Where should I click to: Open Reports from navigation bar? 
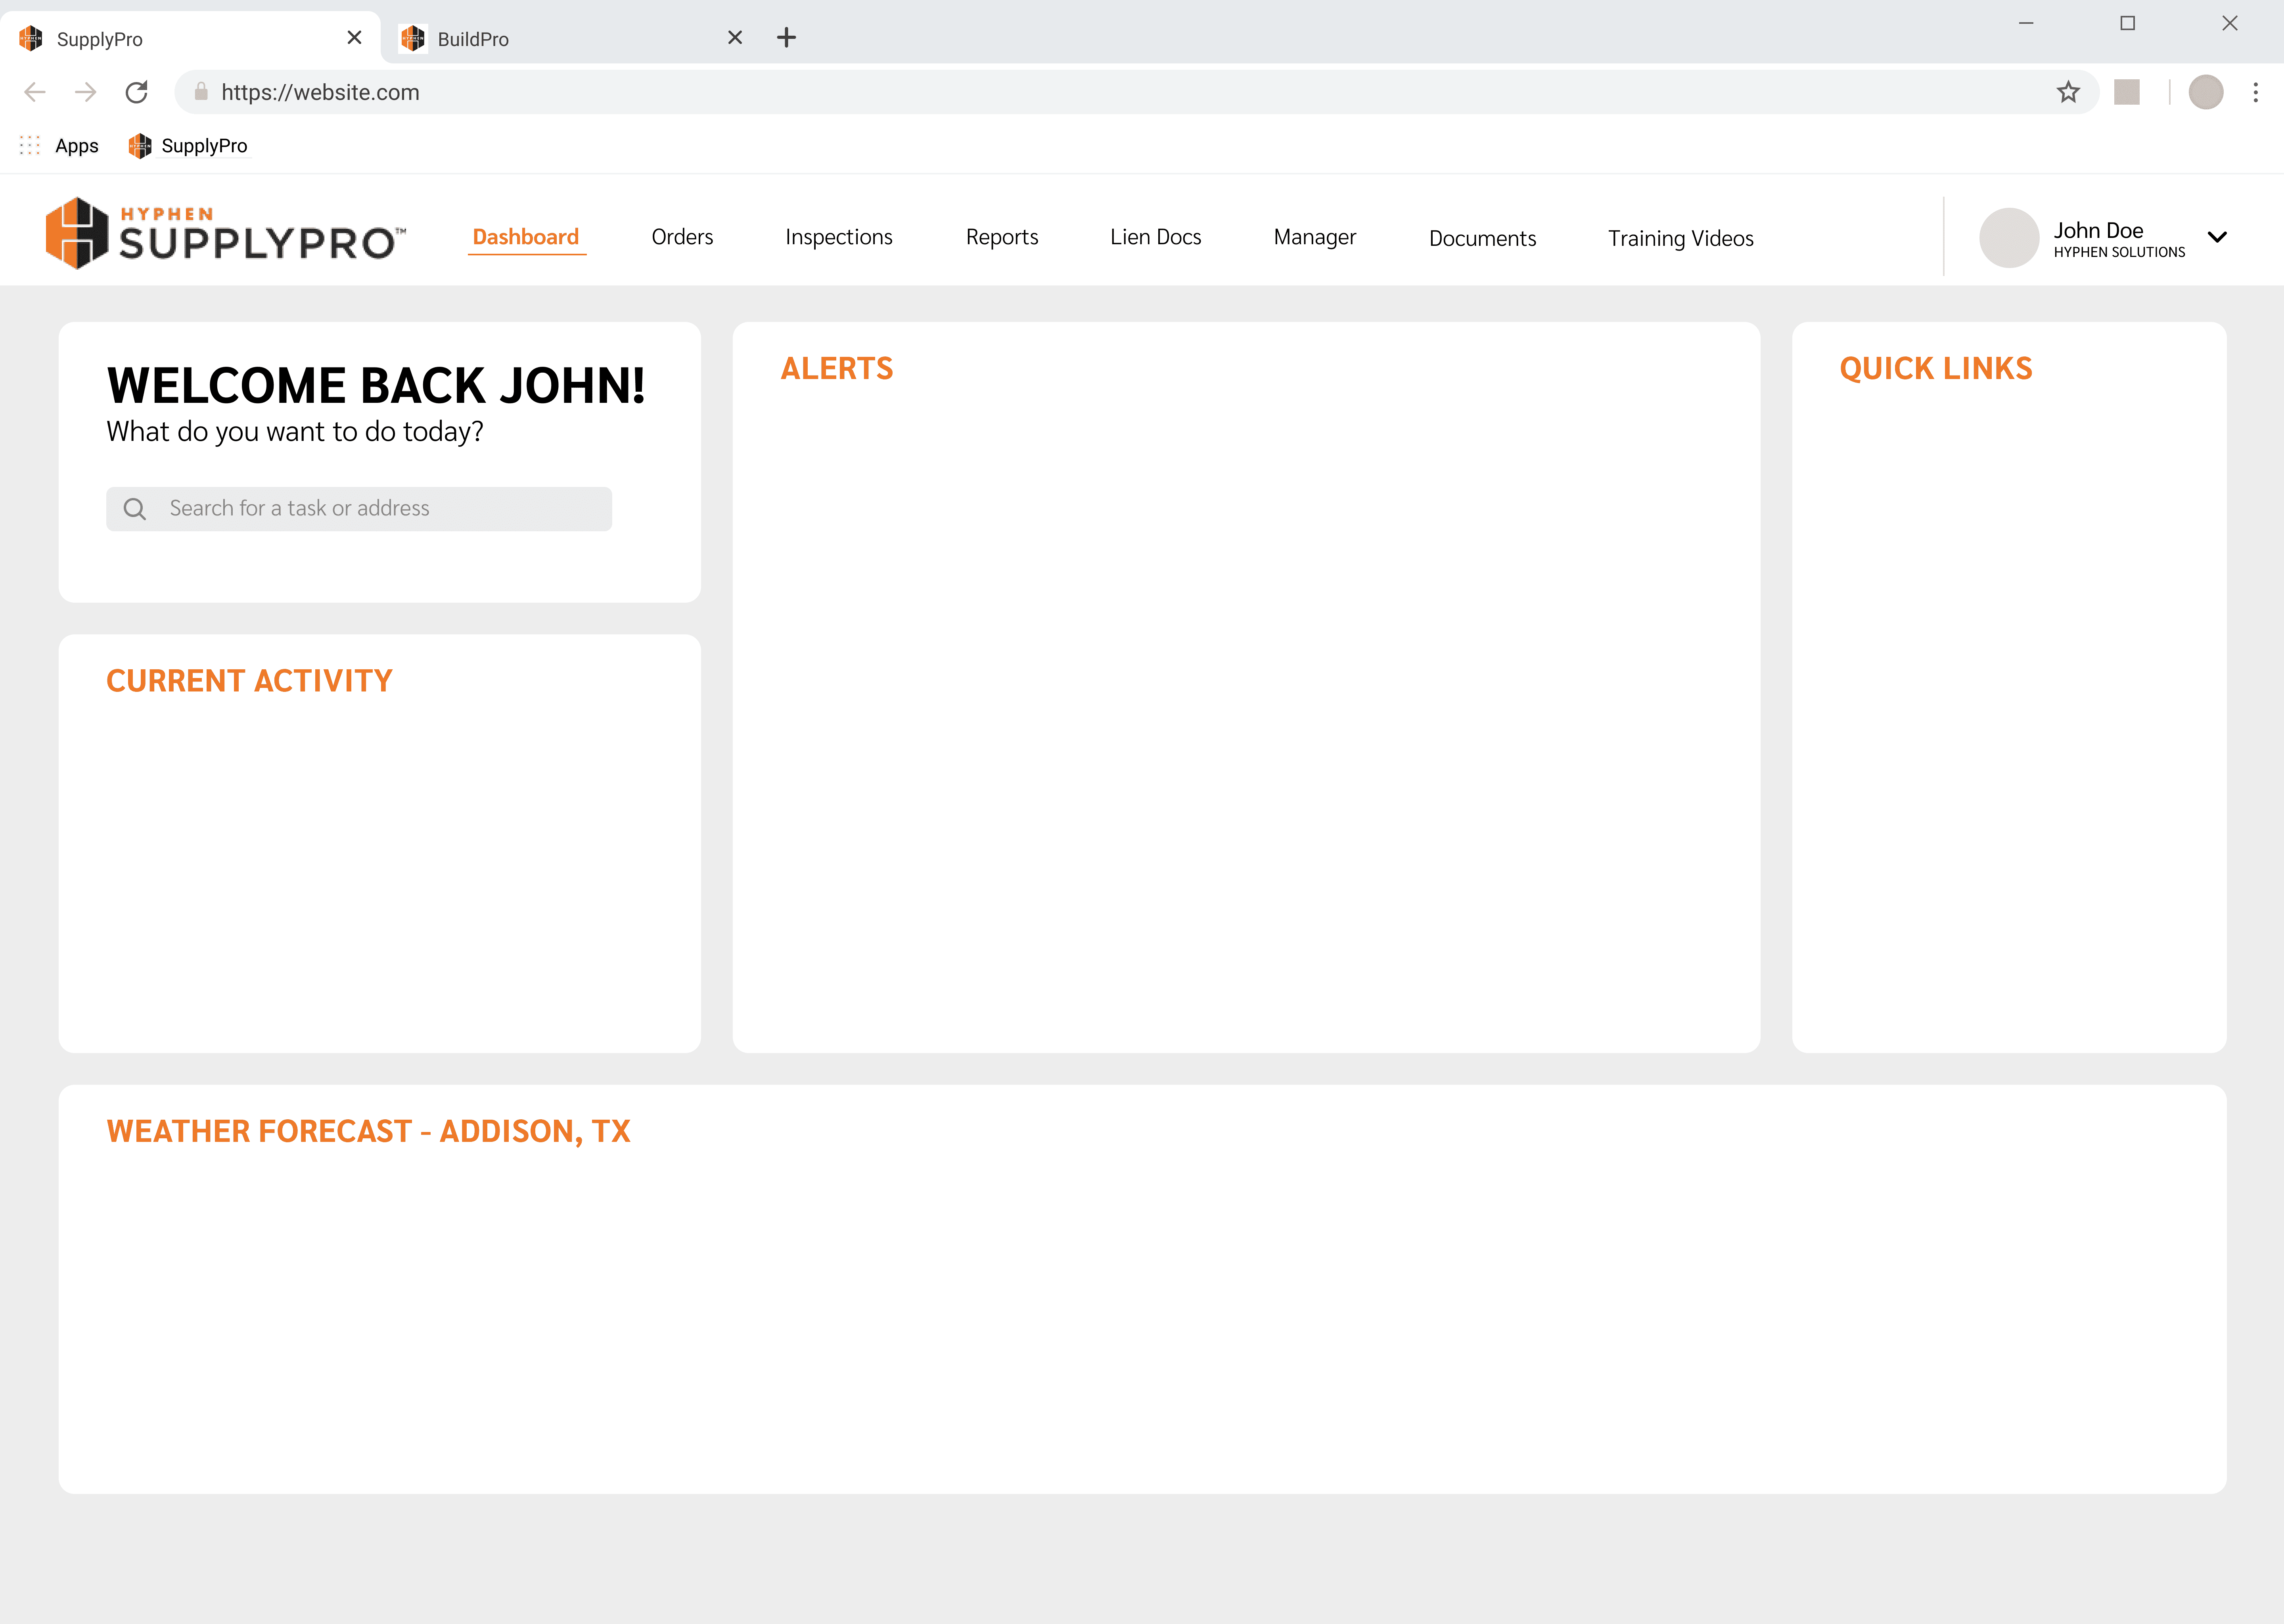pos(1001,237)
